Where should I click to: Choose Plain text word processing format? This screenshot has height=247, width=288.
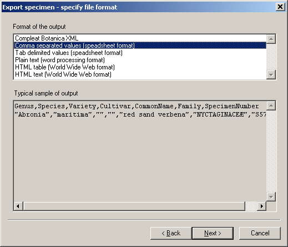(x=140, y=60)
